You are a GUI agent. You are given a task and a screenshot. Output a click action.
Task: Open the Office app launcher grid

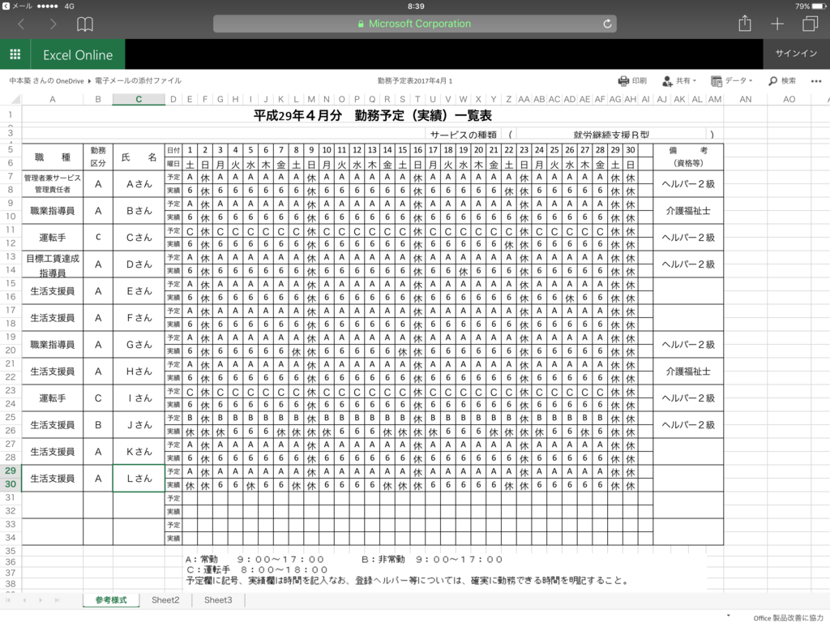(15, 54)
